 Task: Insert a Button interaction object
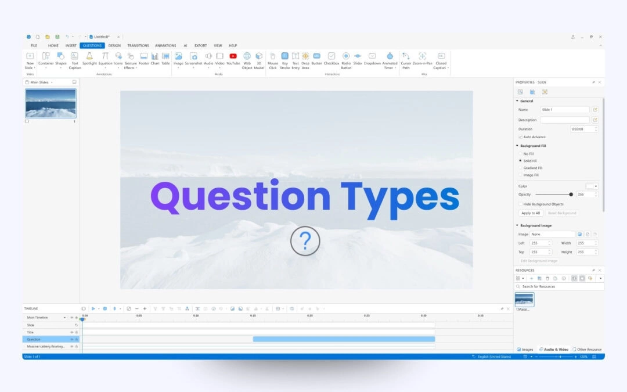point(317,59)
